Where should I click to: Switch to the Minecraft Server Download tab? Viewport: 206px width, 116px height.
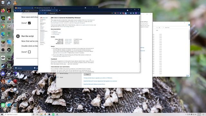(x=43, y=8)
